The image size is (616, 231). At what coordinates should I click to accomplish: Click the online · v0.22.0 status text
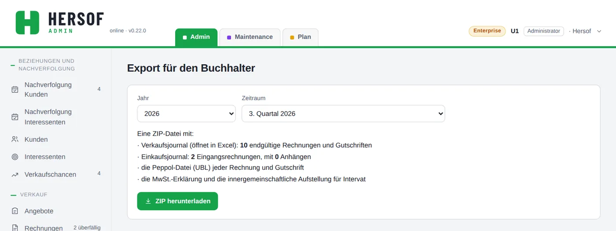[x=128, y=31]
